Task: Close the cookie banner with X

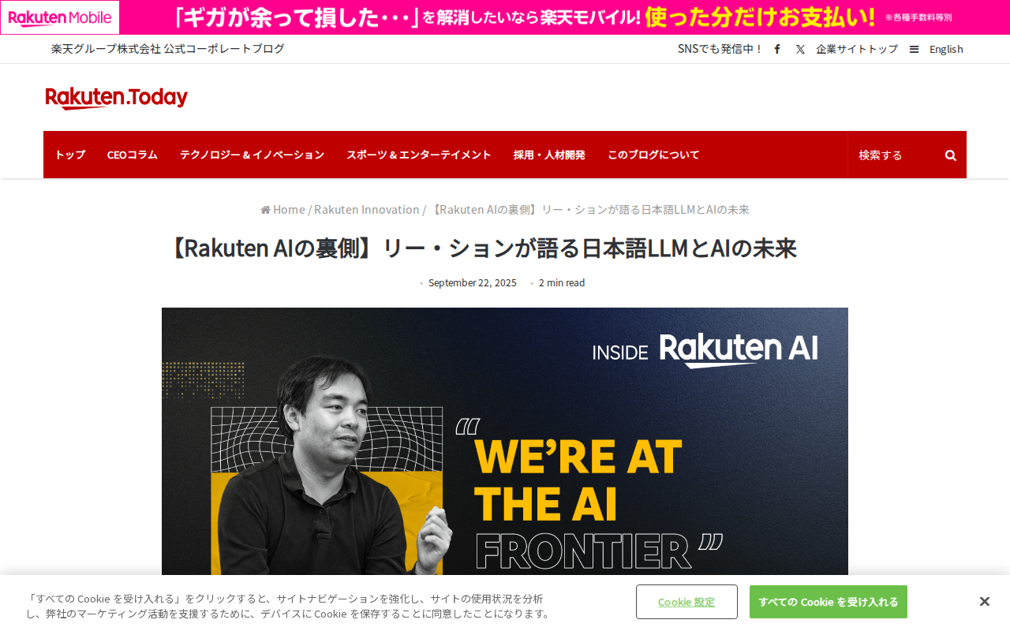Action: tap(985, 602)
